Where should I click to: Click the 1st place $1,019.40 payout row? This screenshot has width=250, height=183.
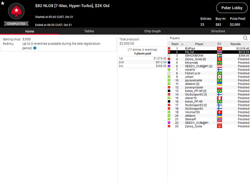142,59
